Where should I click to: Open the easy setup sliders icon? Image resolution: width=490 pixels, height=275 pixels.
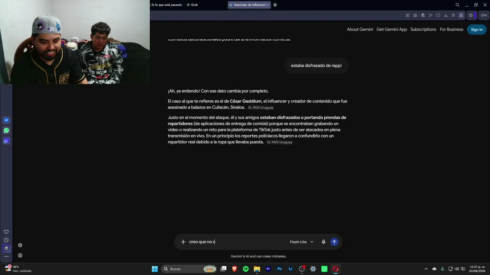click(x=454, y=15)
